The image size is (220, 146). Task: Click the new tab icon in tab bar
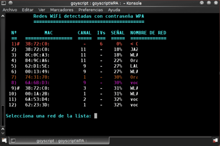[4, 140]
